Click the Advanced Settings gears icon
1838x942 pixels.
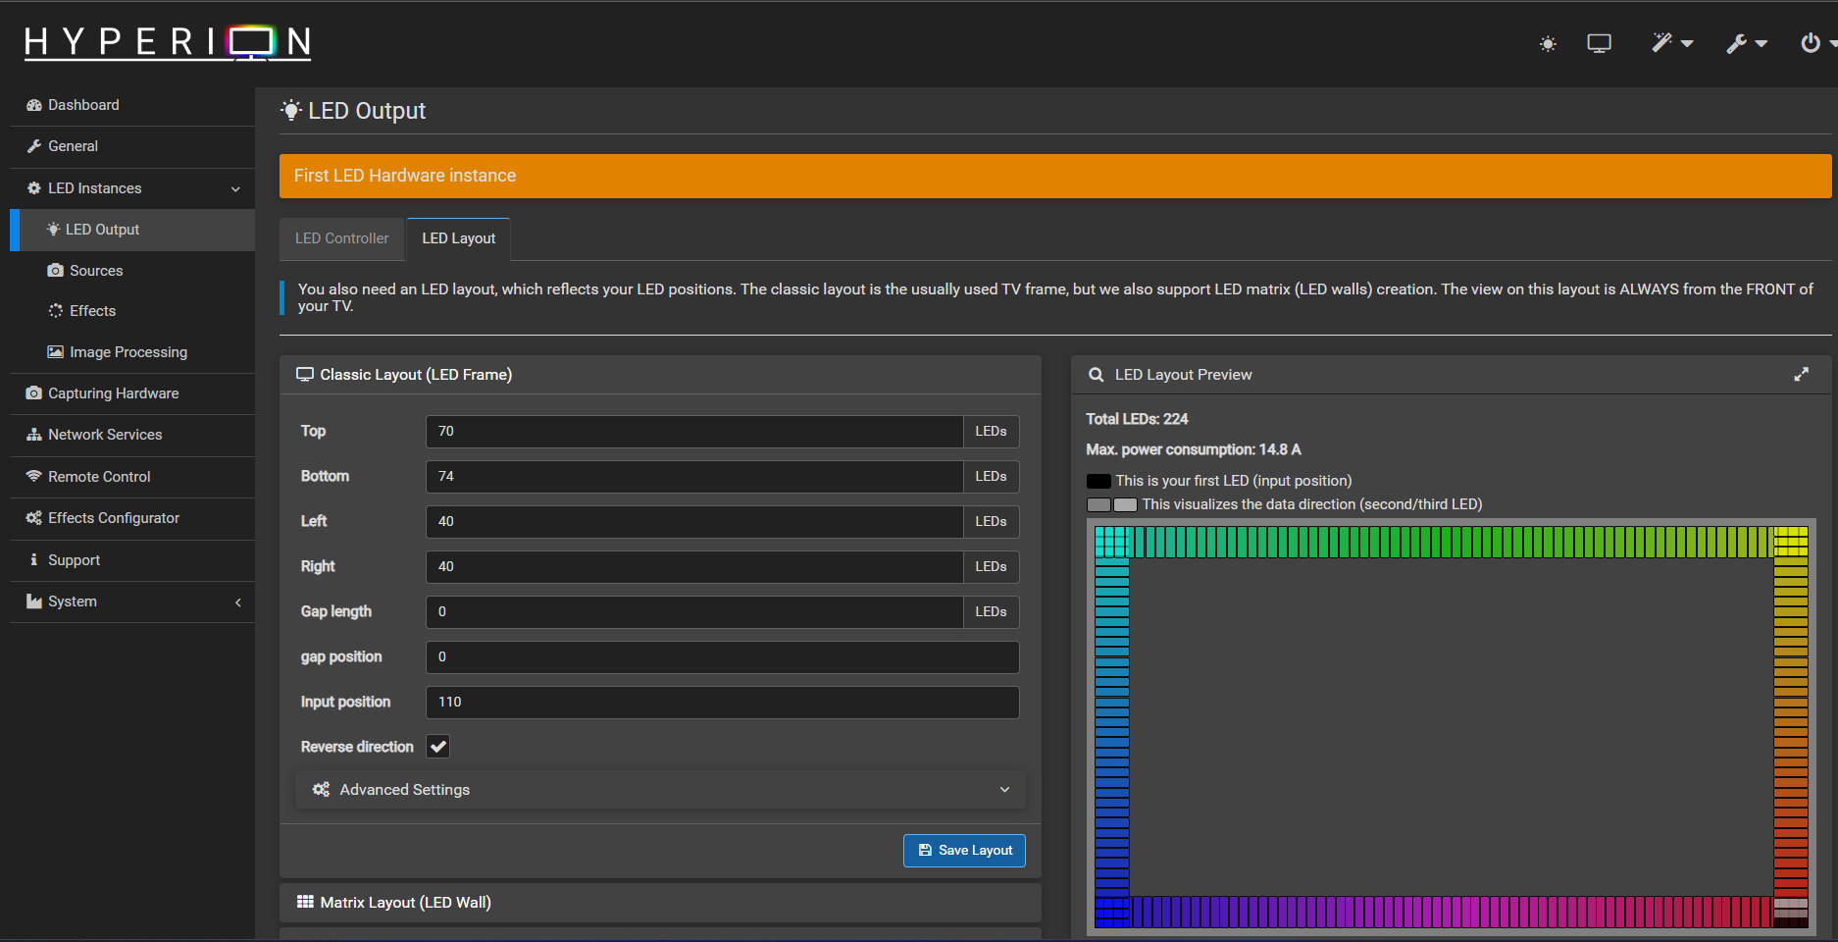pos(321,790)
